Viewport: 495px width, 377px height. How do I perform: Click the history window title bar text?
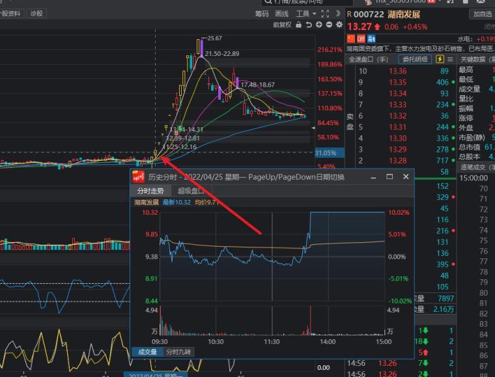pyautogui.click(x=246, y=177)
